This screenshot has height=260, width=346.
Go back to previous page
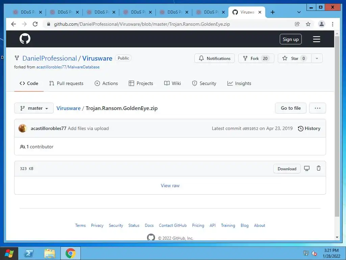coord(14,24)
